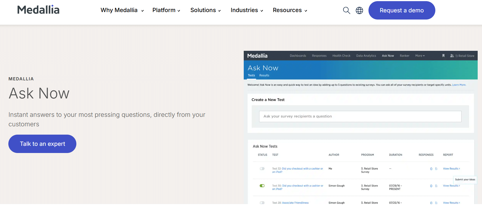Switch to the Results tab
The height and width of the screenshot is (217, 482).
point(264,75)
